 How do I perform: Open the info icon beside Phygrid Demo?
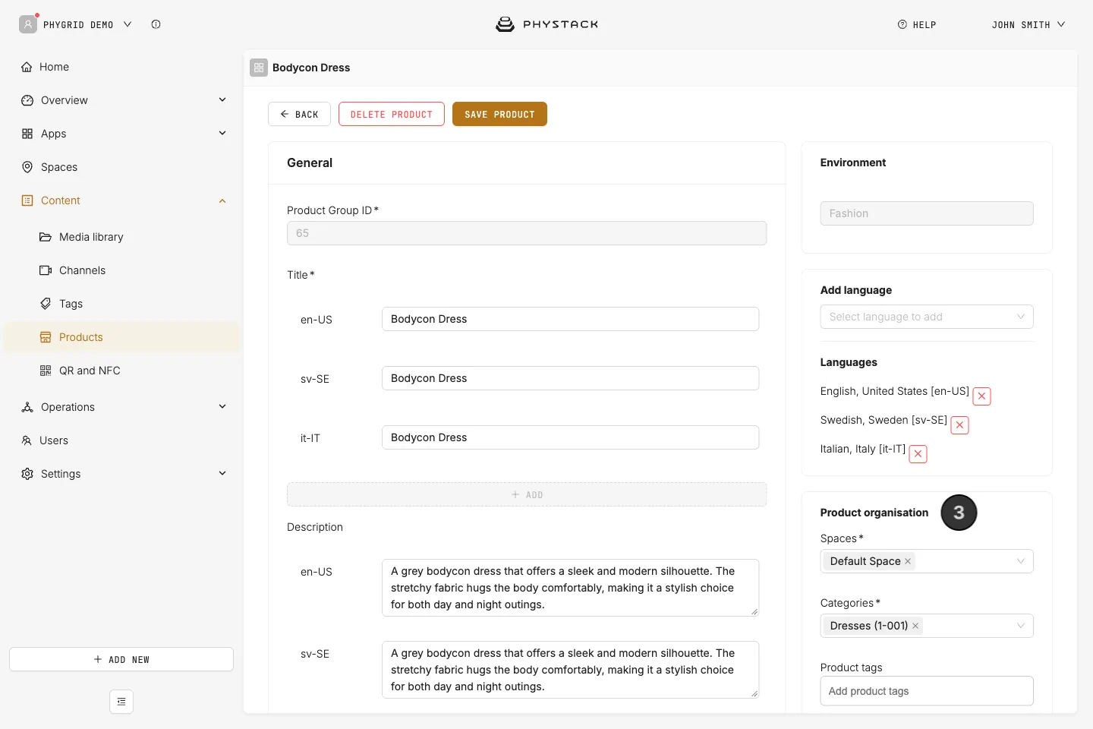point(156,24)
